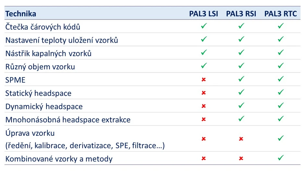The width and height of the screenshot is (306, 172).
Task: Click the Statický headspace row label
Action: pyautogui.click(x=38, y=93)
